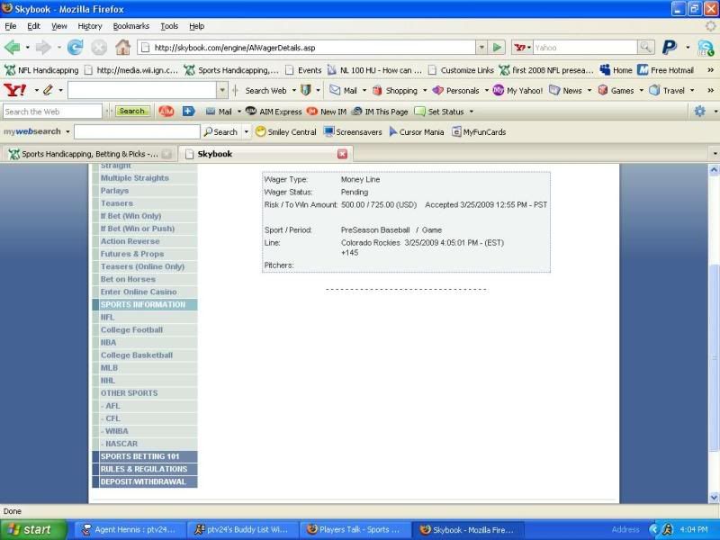Expand the mywebsearch Search button dropdown arrow
This screenshot has height=540, width=720.
click(x=246, y=131)
